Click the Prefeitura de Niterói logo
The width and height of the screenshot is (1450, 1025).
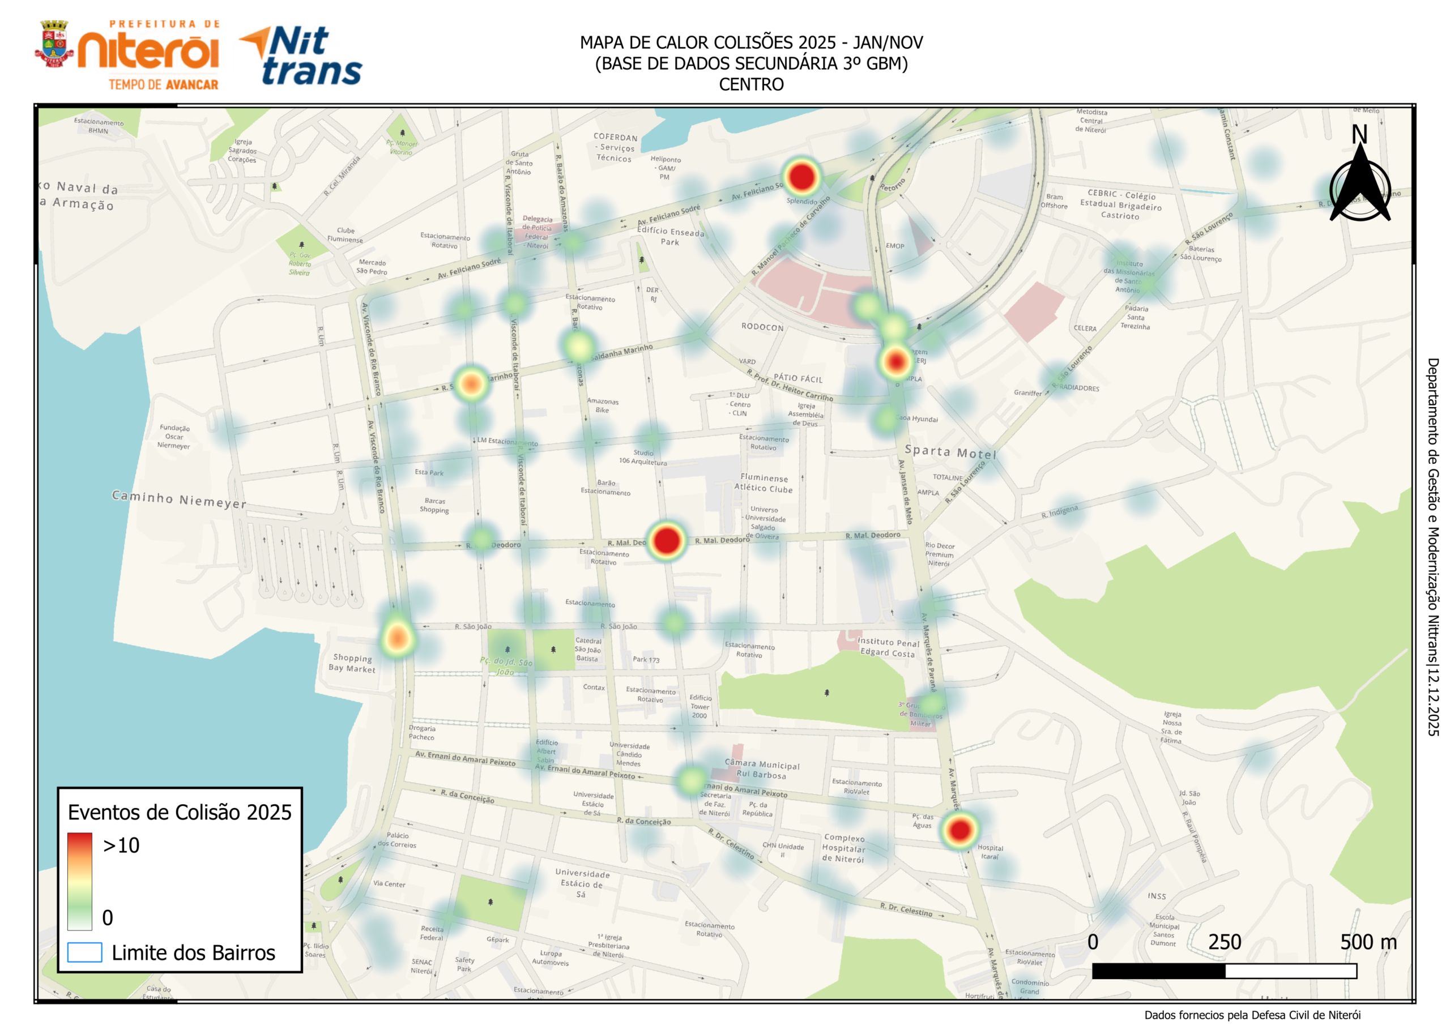(x=149, y=55)
